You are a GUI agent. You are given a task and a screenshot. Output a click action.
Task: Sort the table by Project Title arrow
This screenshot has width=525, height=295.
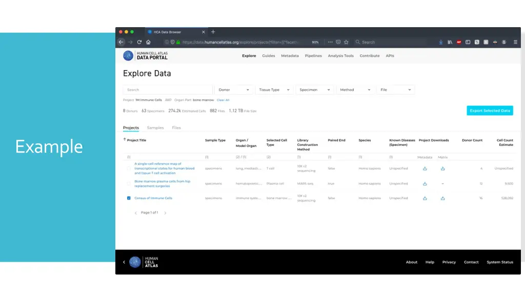[x=125, y=140]
